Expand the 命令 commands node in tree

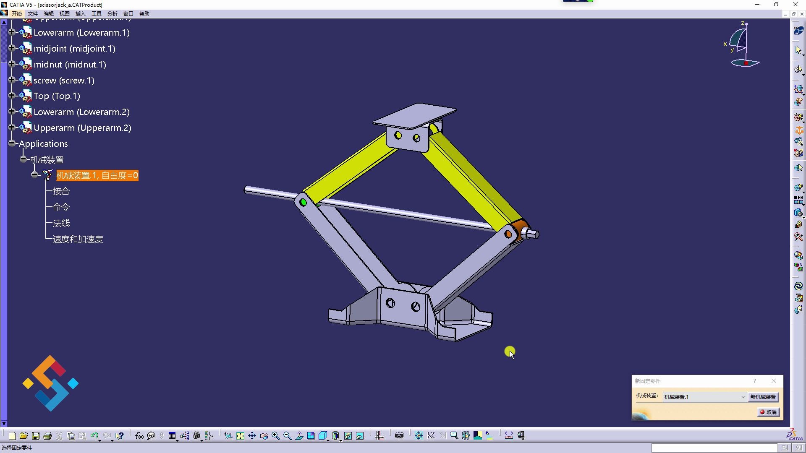click(x=60, y=207)
